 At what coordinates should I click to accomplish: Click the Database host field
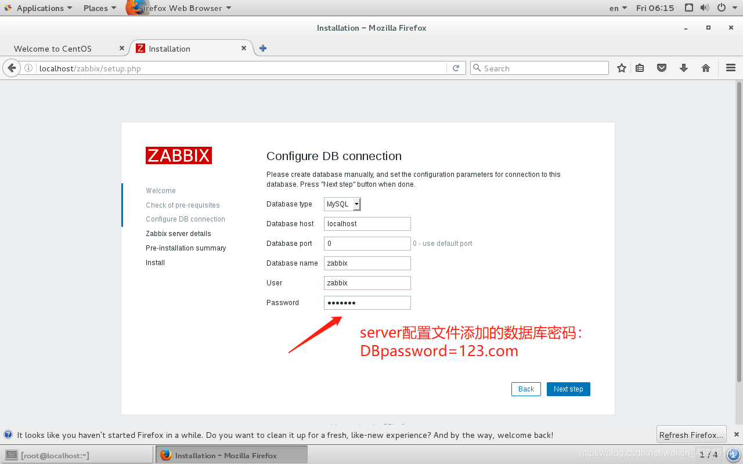(x=367, y=224)
